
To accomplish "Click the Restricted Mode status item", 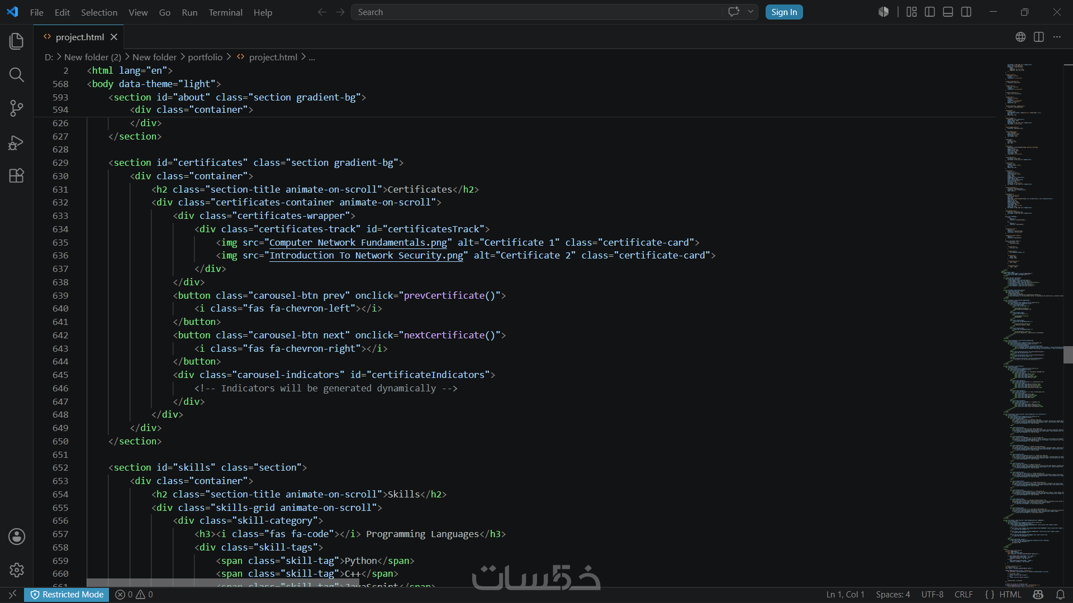I will click(x=67, y=595).
